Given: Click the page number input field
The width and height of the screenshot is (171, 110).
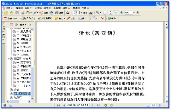Looking at the screenshot, I should click(78, 105).
